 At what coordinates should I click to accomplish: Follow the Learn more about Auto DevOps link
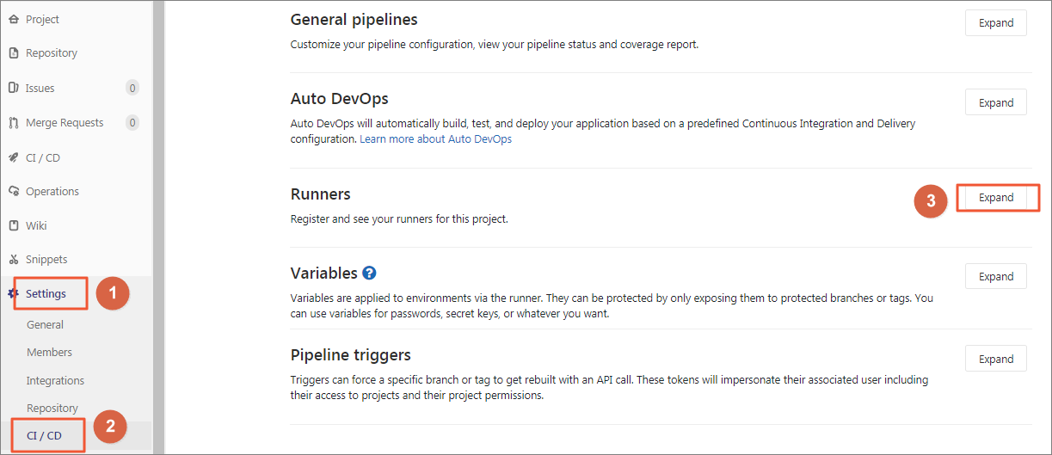[x=435, y=139]
